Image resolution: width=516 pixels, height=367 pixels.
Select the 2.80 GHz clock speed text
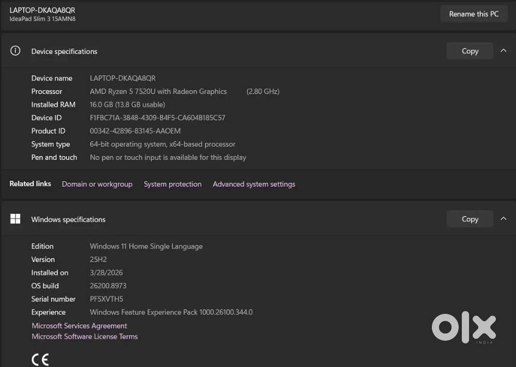pos(263,91)
